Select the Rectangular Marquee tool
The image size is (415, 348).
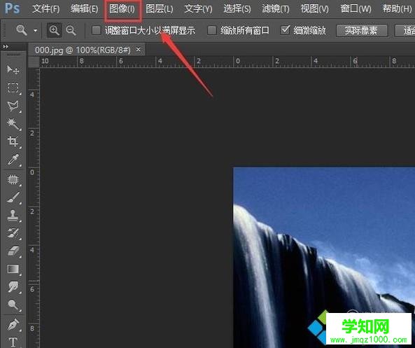click(13, 88)
